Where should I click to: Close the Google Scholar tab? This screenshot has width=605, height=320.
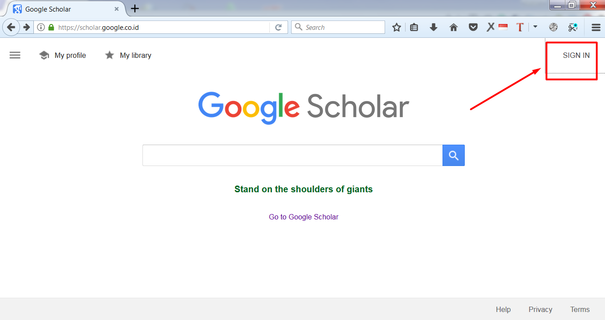coord(117,9)
